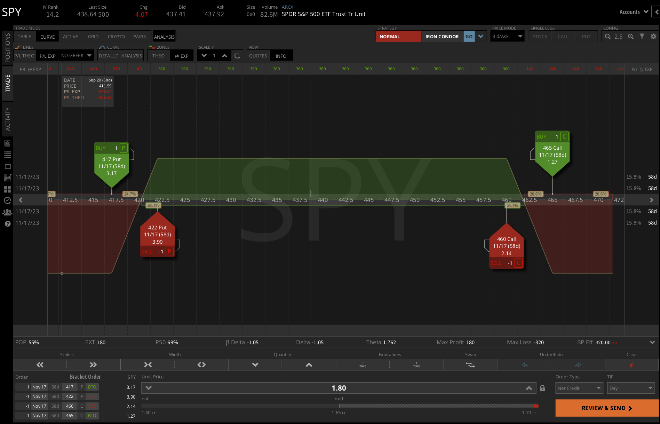Open the POSITIONS side tab
660x424 pixels.
tap(7, 48)
